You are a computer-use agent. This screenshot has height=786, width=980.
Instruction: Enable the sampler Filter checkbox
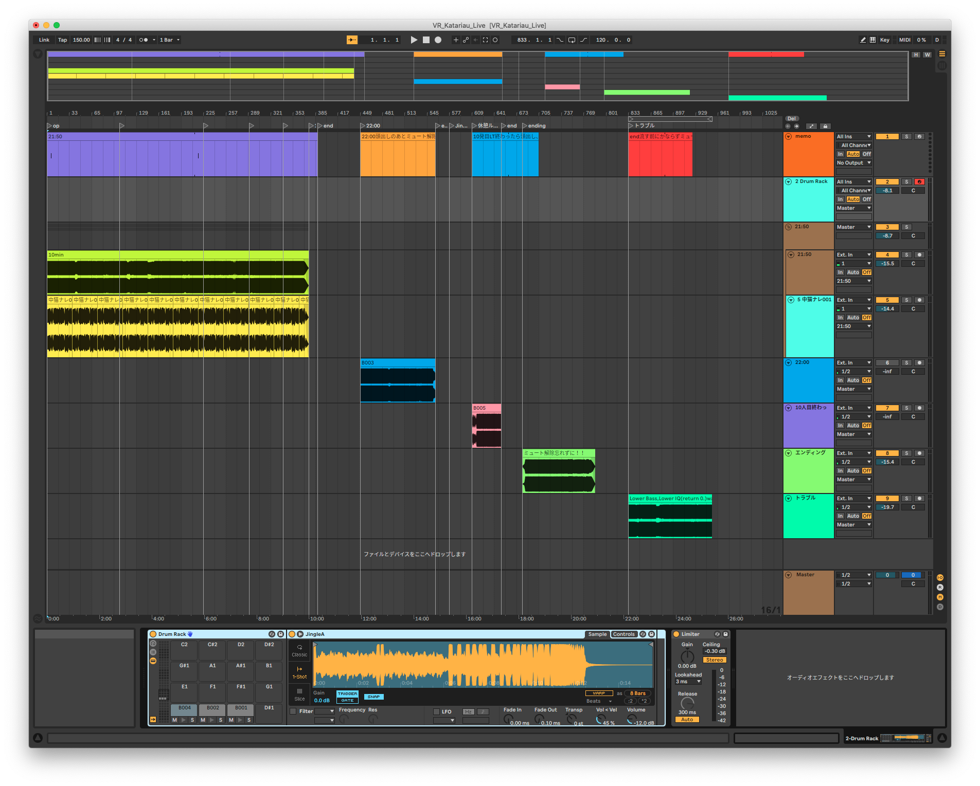pyautogui.click(x=293, y=711)
